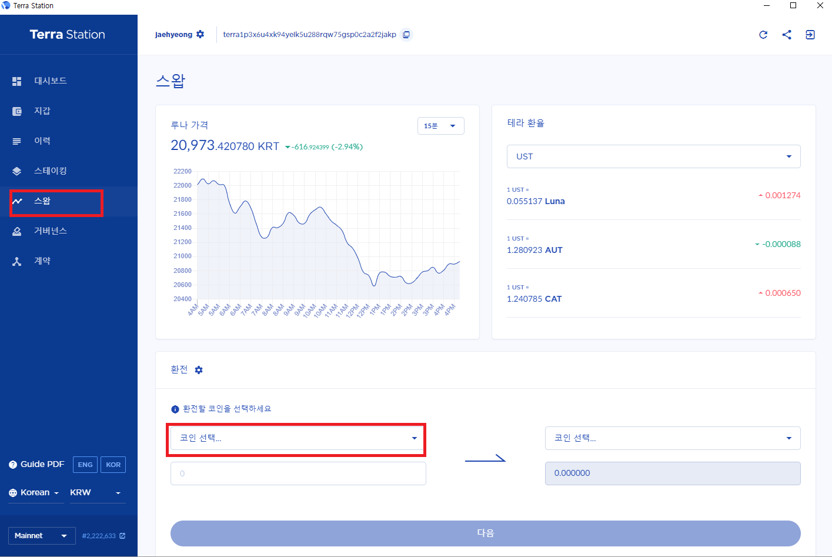Open the UST currency dropdown
The height and width of the screenshot is (557, 832).
(654, 156)
